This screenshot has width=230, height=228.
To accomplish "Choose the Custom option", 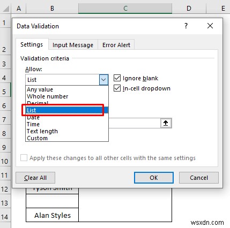I will click(67, 138).
